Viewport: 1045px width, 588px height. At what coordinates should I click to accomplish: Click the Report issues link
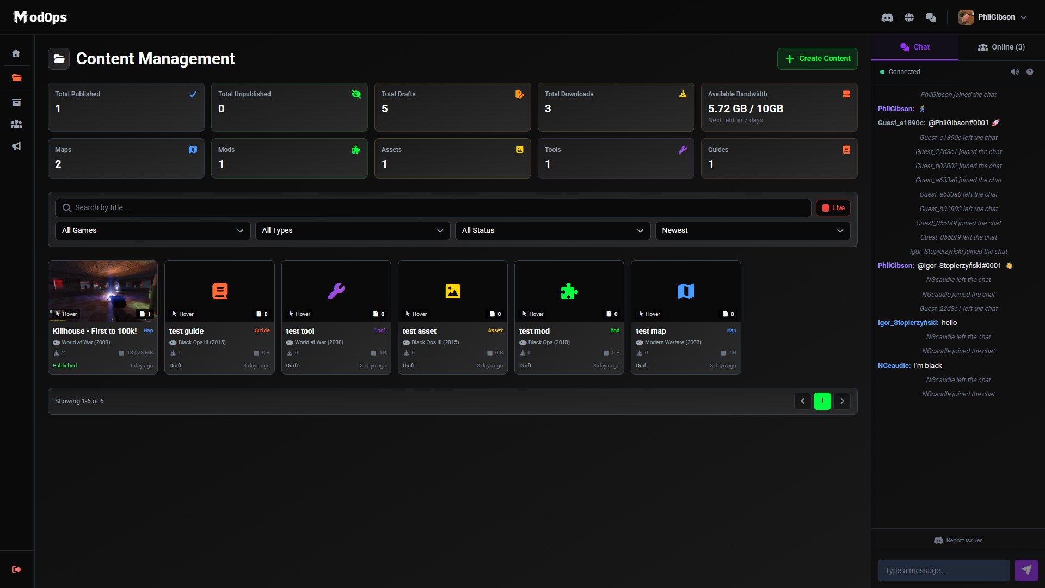click(x=958, y=541)
